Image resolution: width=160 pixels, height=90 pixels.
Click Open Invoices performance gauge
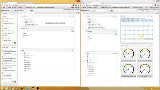[x=129, y=55]
